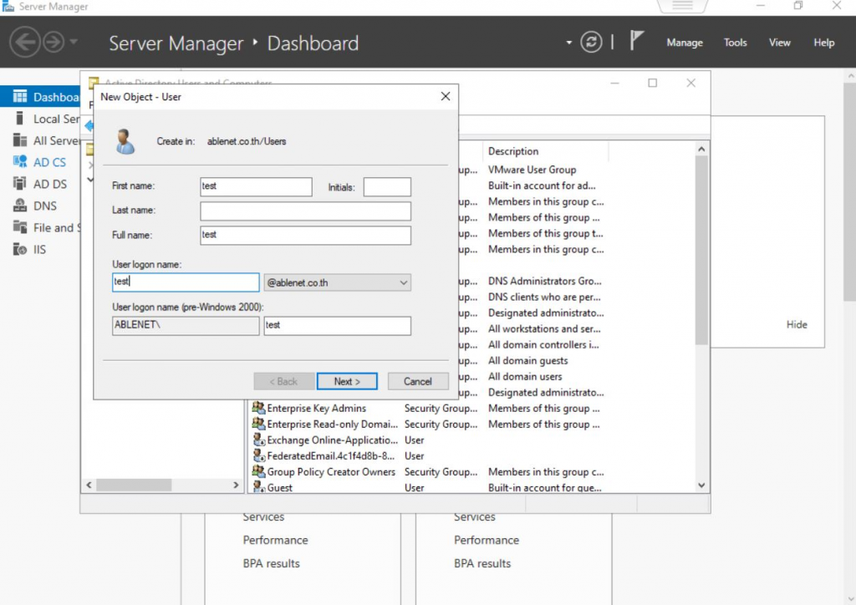
Task: Click the Enterprise Key Admins group icon
Action: [x=259, y=409]
